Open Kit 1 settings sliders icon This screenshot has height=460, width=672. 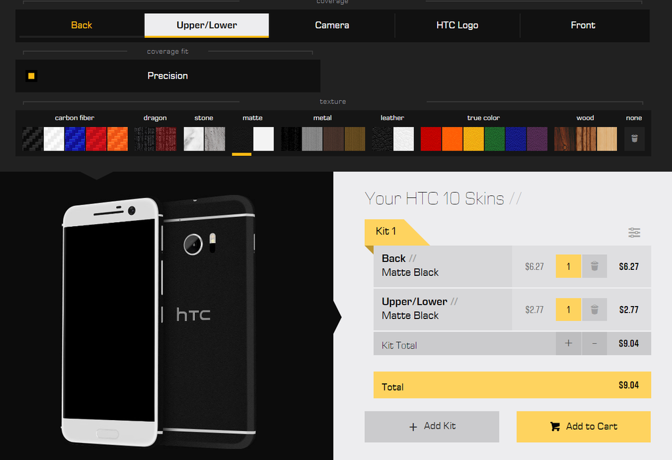635,233
